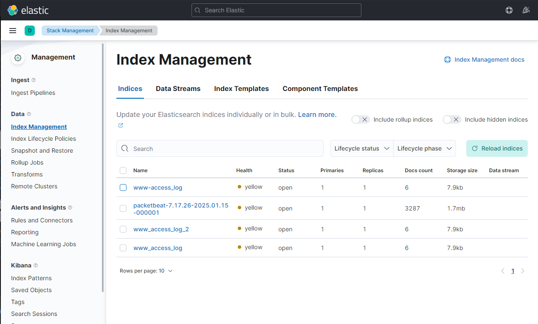The image size is (538, 324).
Task: Check the www_access_log_2 row checkbox
Action: click(123, 229)
